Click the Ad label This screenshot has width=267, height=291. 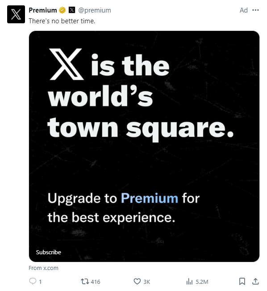[x=244, y=10]
